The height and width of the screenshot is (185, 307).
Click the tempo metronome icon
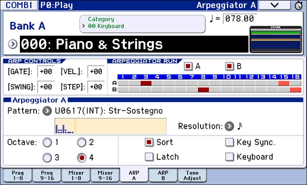[x=299, y=6]
